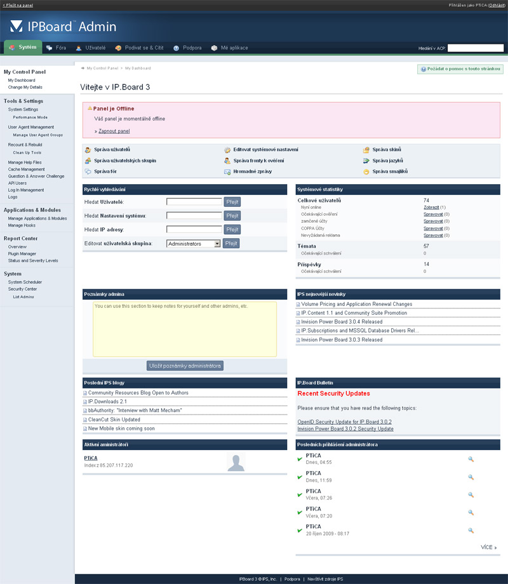Click the Správa skinů icon
Viewport: 508px width, 584px height.
pyautogui.click(x=366, y=150)
